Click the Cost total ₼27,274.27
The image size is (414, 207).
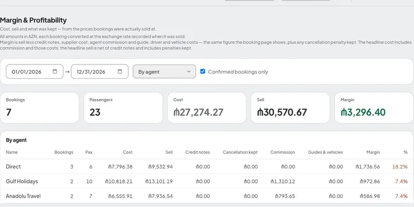click(198, 112)
